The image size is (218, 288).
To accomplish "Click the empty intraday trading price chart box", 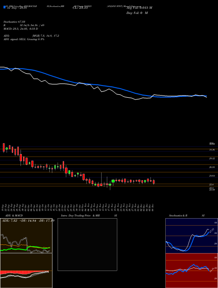I will tap(87, 244).
